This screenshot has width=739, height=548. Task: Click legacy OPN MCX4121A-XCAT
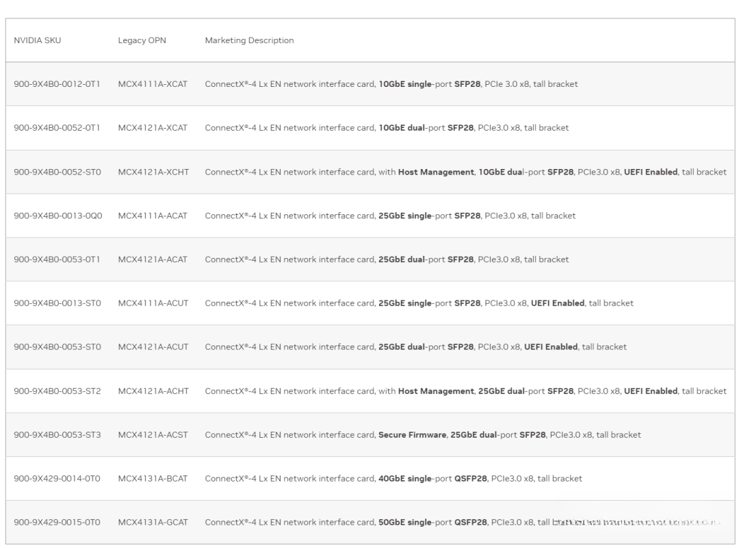click(153, 128)
